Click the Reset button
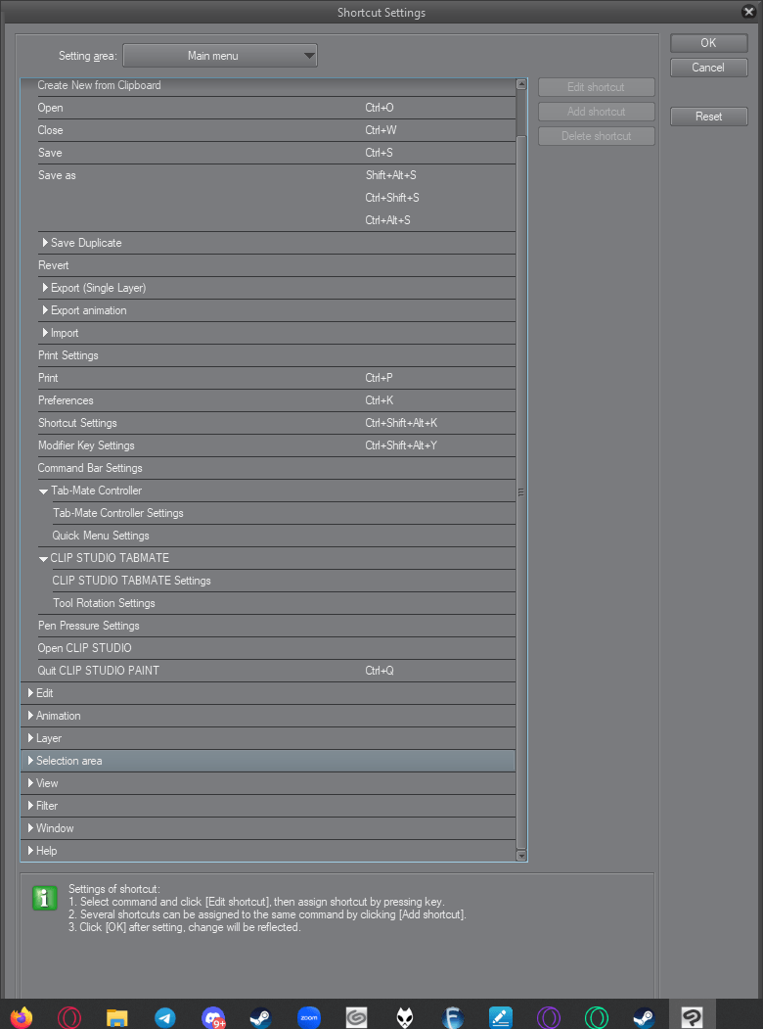 click(x=708, y=117)
